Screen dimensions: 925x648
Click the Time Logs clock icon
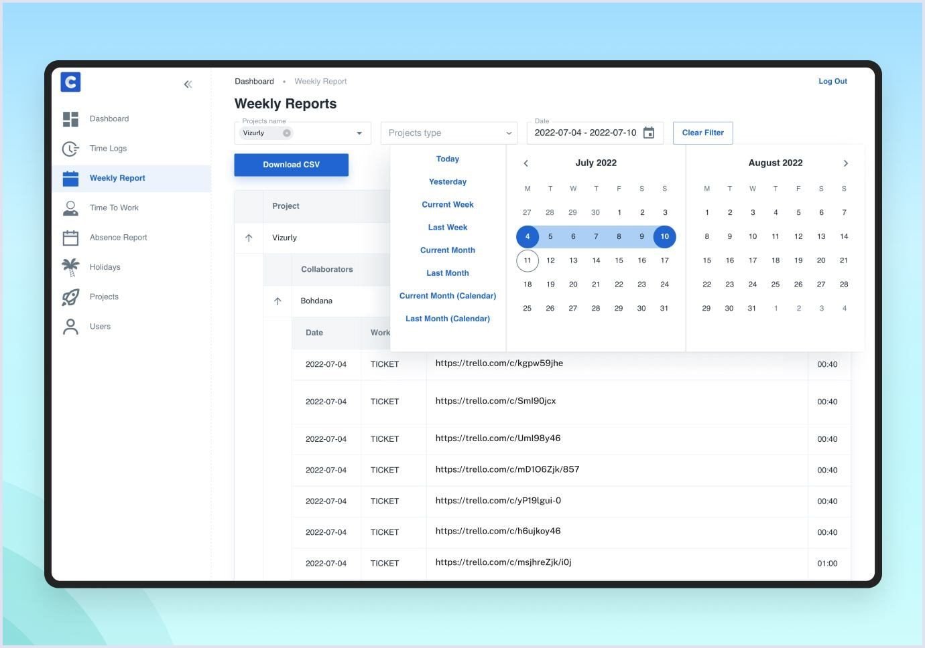(70, 149)
